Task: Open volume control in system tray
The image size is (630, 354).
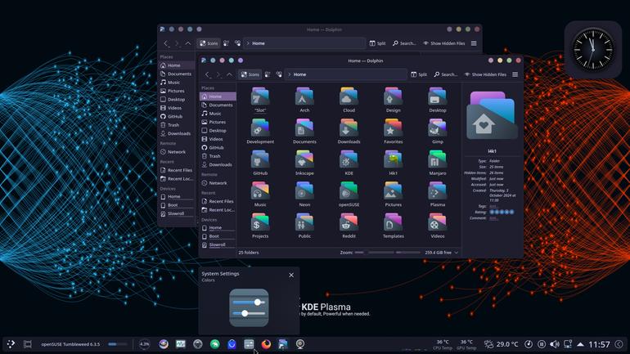Action: (555, 344)
